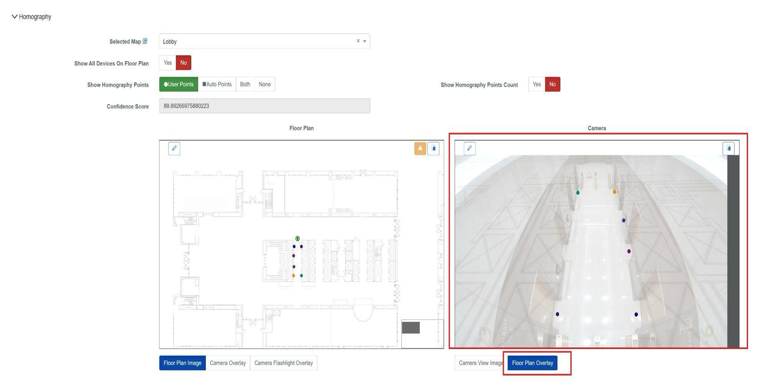Click the Camera panel copy icon
This screenshot has width=780, height=388.
(x=728, y=148)
